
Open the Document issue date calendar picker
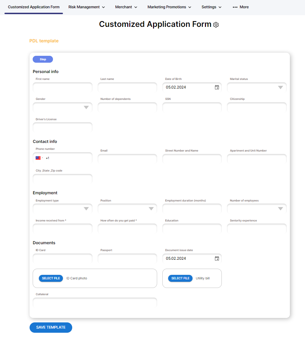point(217,259)
